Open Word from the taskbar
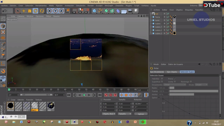This screenshot has height=126, width=224. click(x=21, y=122)
